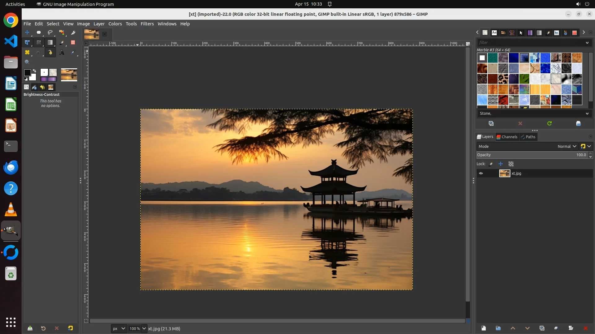Image resolution: width=595 pixels, height=334 pixels.
Task: Create a new layer with bottom icon
Action: [483, 328]
